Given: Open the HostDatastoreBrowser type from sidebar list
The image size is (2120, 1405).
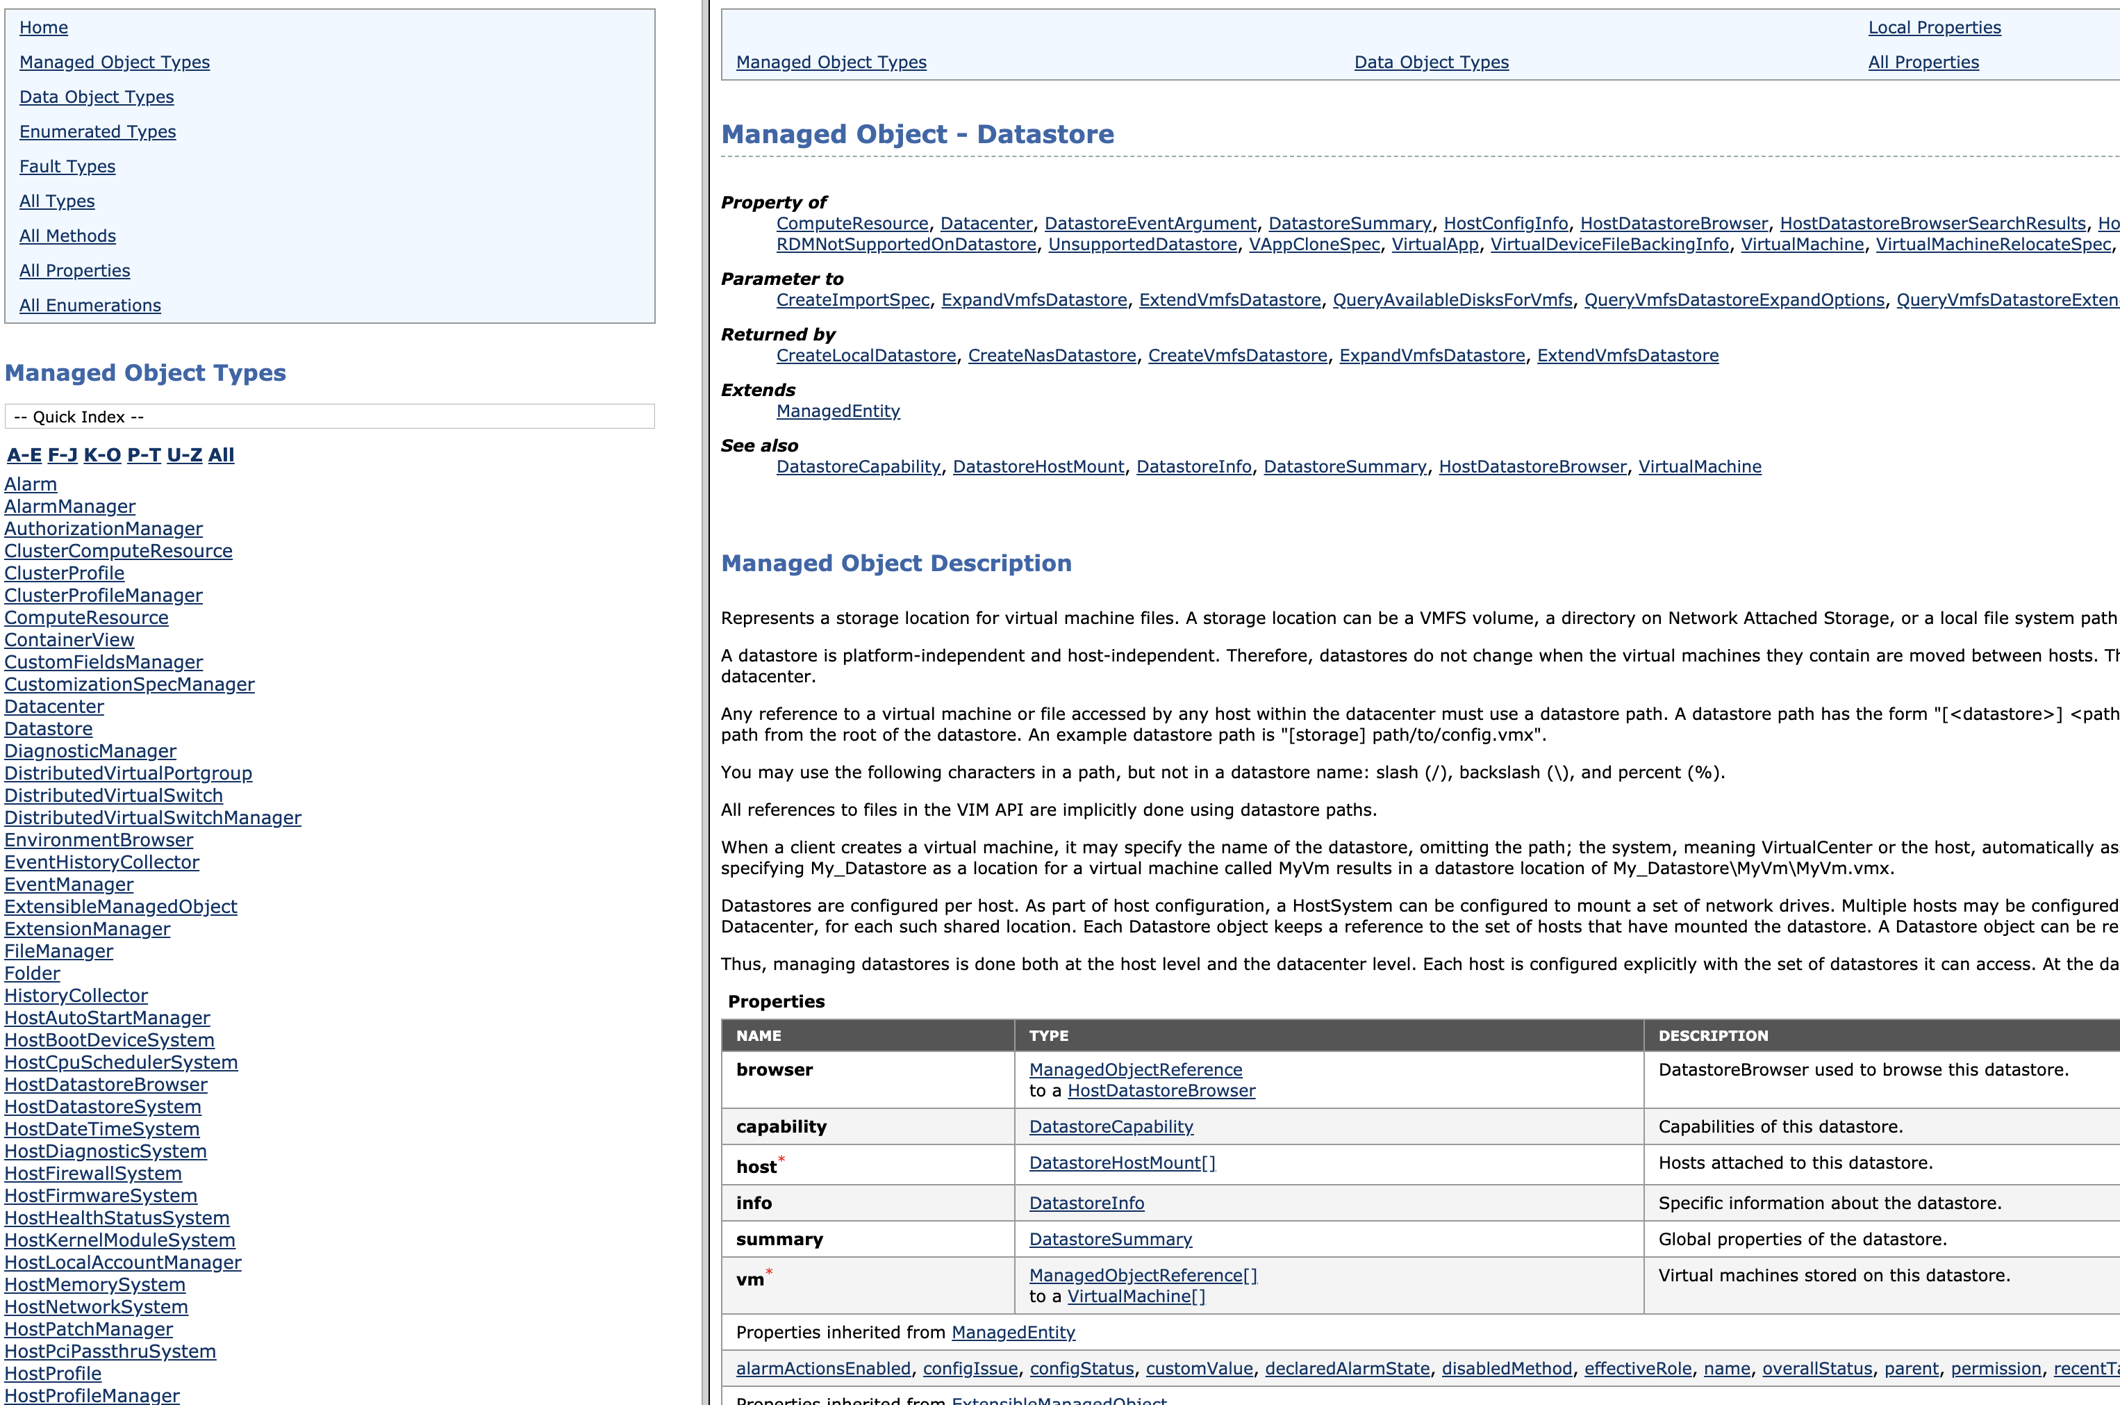Looking at the screenshot, I should coord(106,1084).
